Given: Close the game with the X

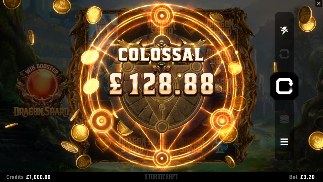Looking at the screenshot, I should [319, 3].
